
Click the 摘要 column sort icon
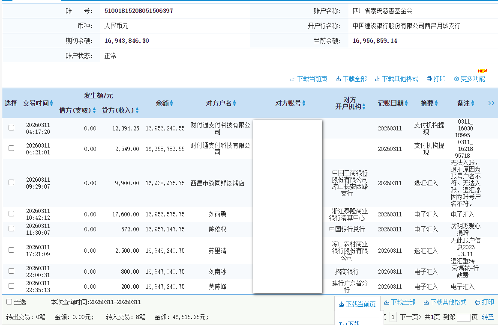tap(437, 103)
